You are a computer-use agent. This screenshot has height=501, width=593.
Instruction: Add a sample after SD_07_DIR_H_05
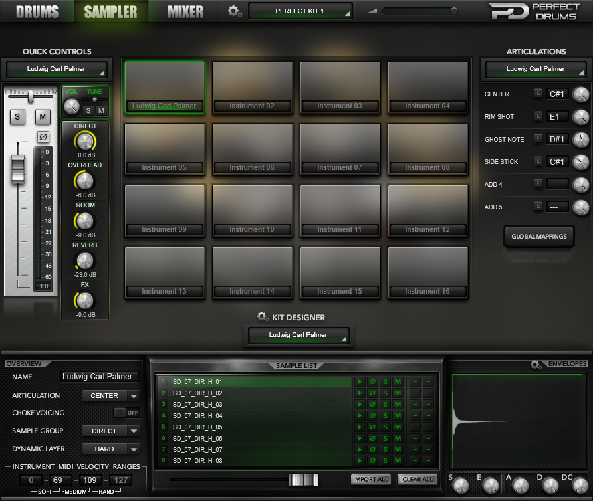click(415, 427)
